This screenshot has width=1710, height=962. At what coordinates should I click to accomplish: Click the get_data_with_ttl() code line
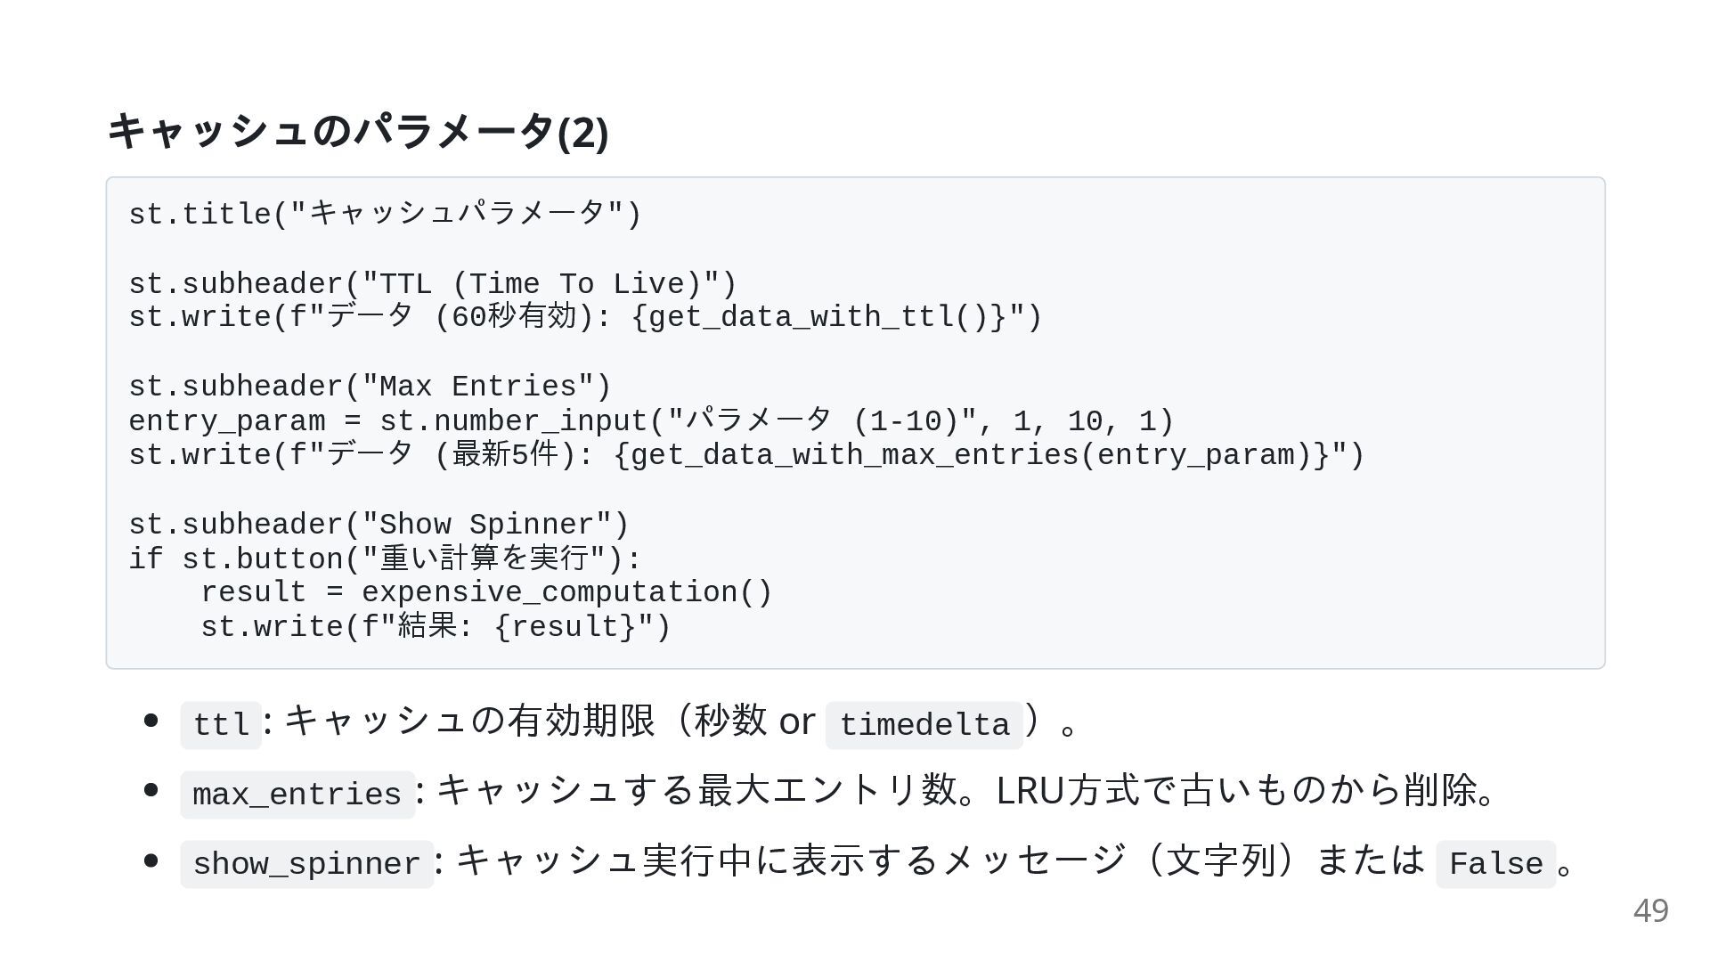(x=585, y=317)
